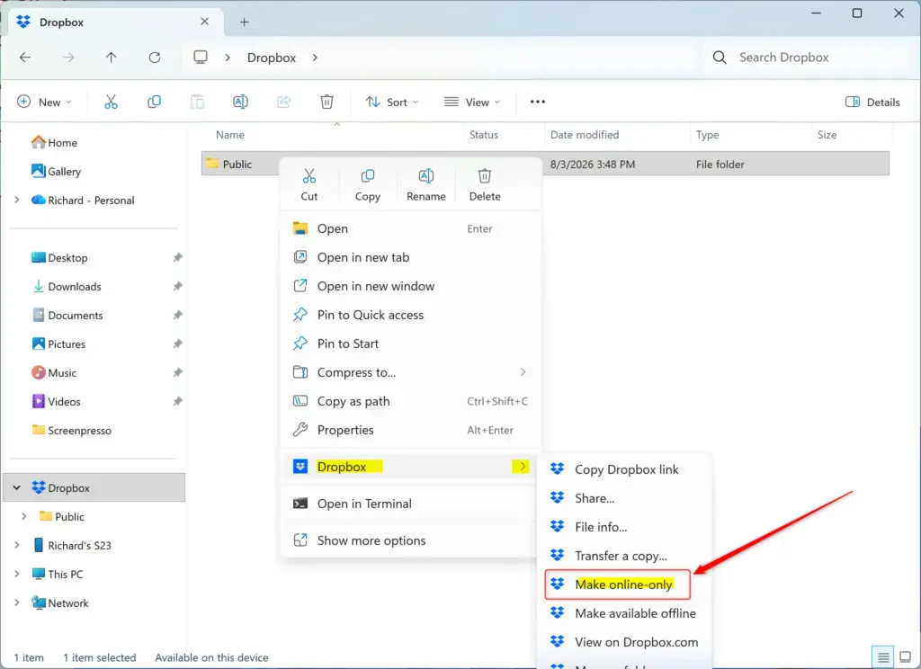Viewport: 921px width, 669px height.
Task: Click the search magnifier icon
Action: pyautogui.click(x=720, y=57)
